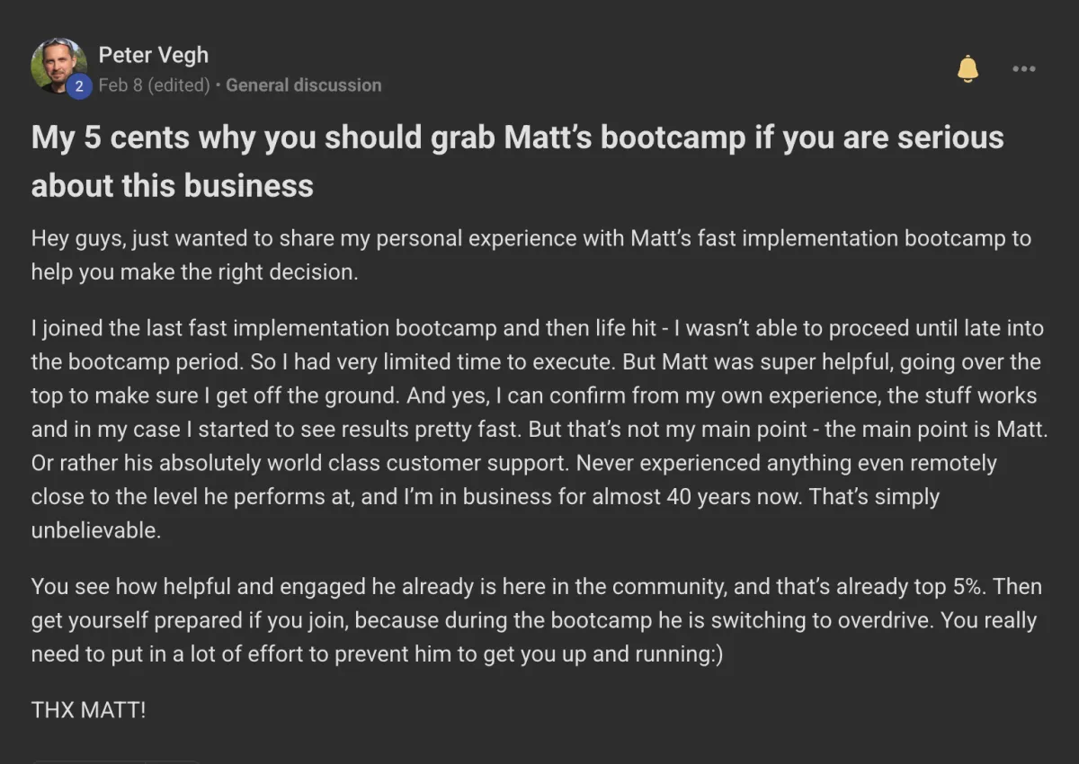Open Peter Vegh's profile via author name

point(153,55)
